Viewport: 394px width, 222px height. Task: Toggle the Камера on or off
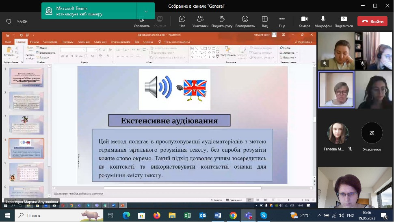pos(304,21)
